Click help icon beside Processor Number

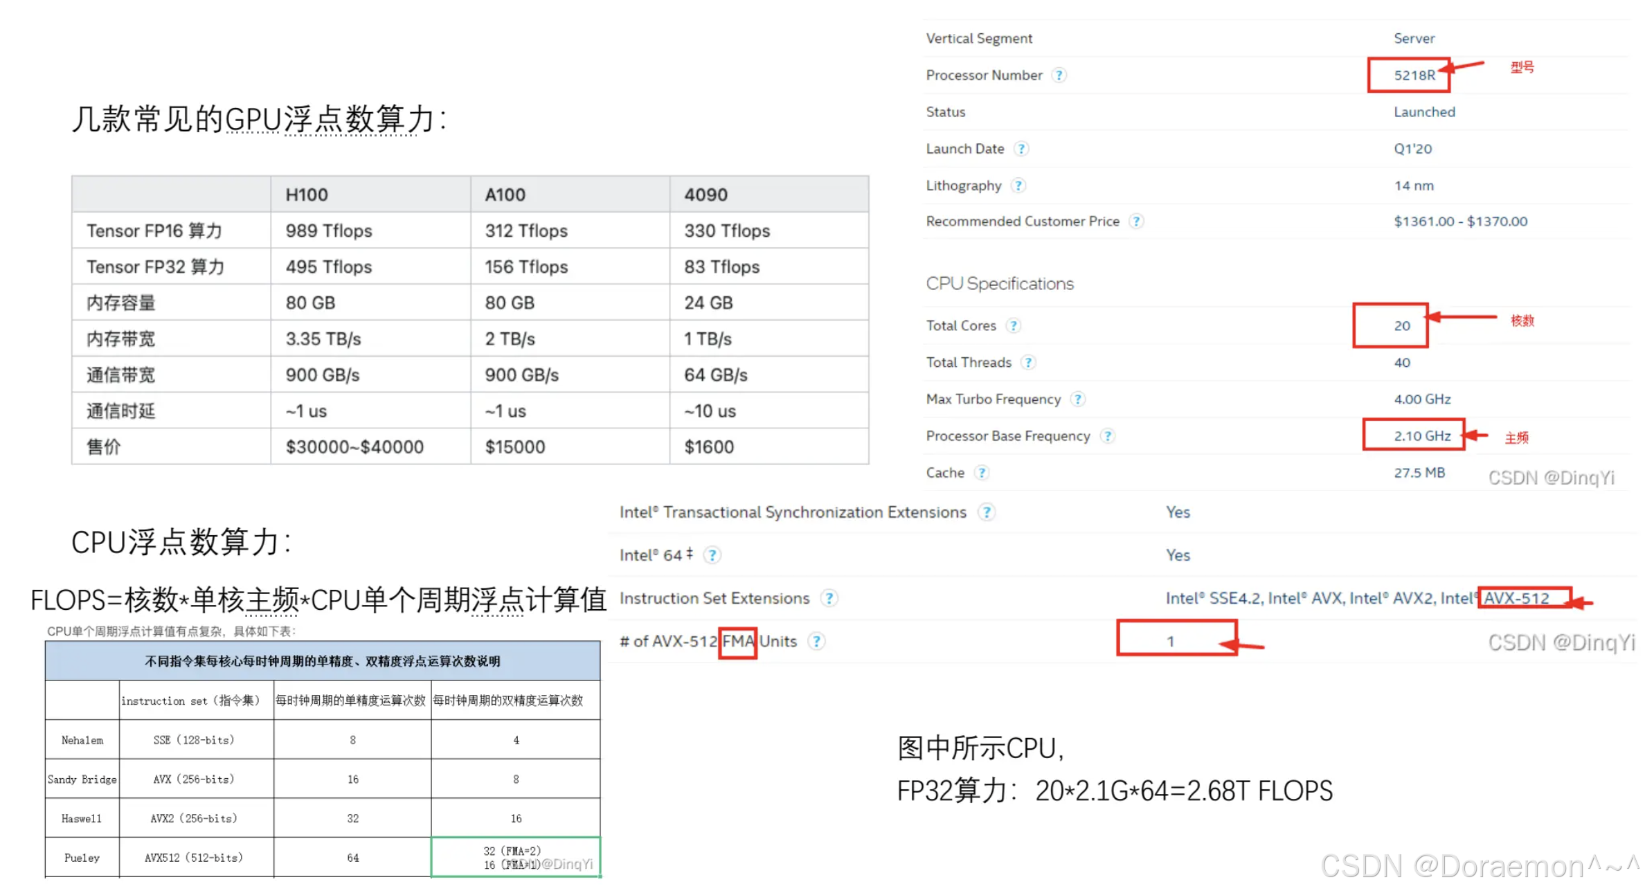(1059, 75)
